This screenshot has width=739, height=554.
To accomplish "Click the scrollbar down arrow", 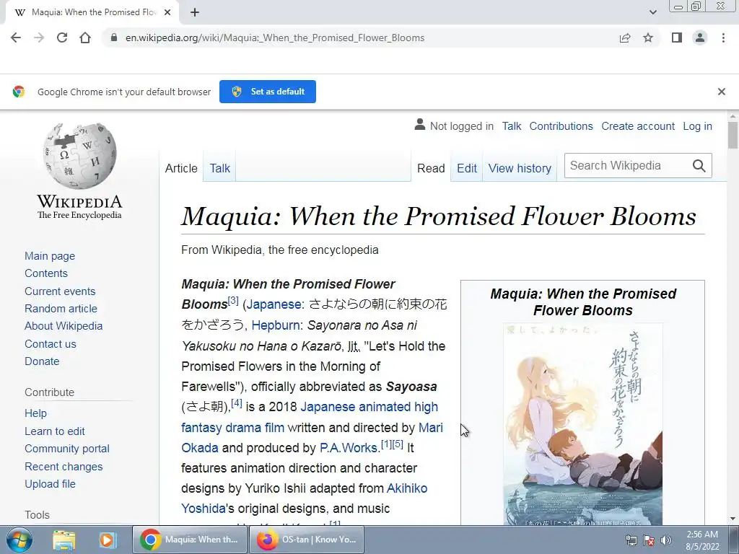I will (733, 519).
